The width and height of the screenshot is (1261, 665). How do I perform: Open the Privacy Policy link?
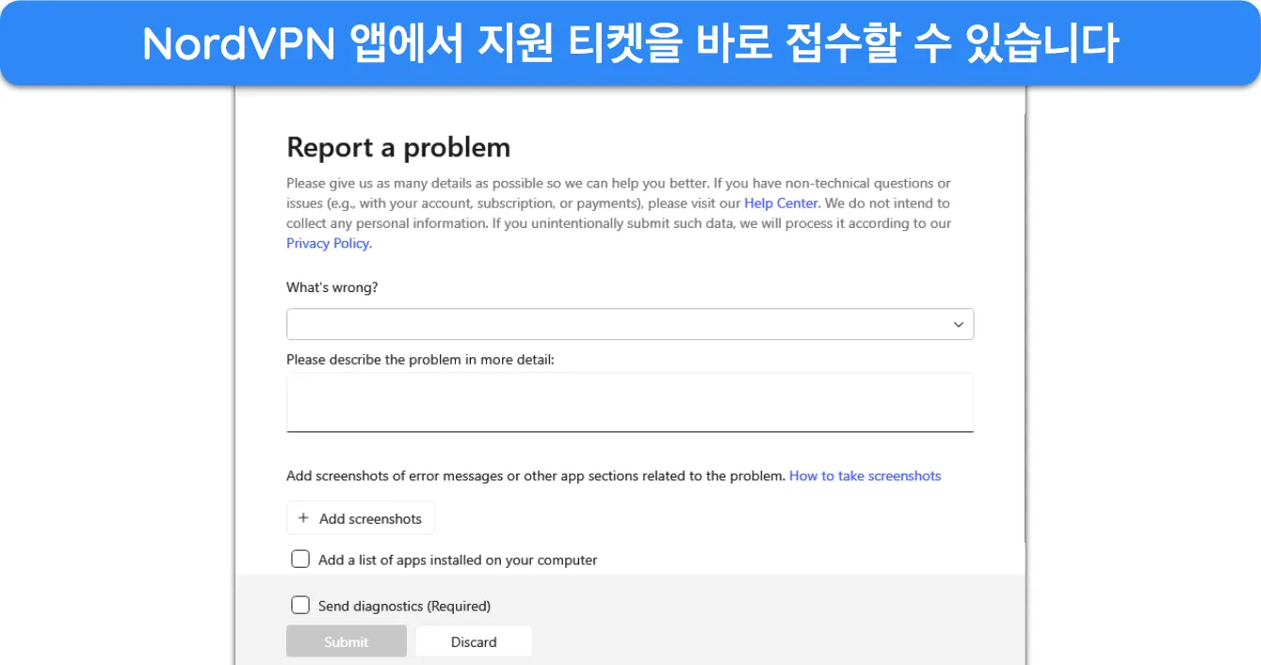pos(329,243)
